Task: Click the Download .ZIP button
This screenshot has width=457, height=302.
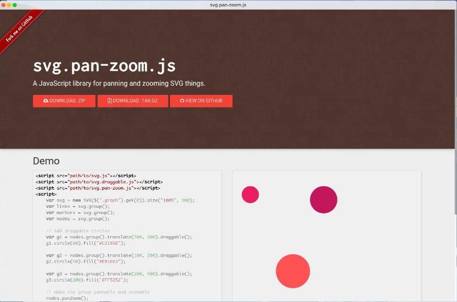Action: coord(64,101)
